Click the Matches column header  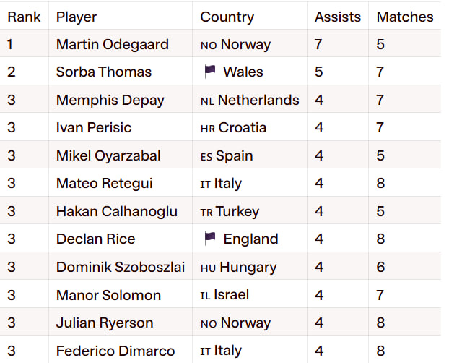[405, 17]
